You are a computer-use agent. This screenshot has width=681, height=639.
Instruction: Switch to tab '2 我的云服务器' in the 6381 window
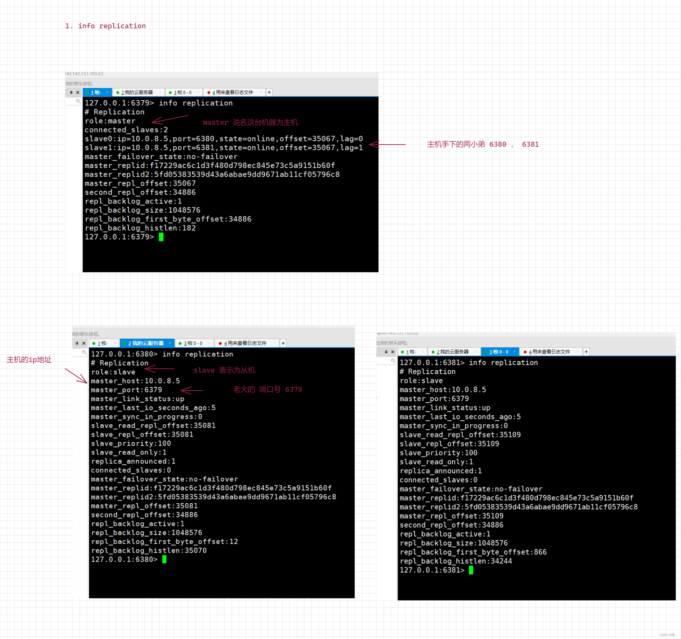[454, 352]
